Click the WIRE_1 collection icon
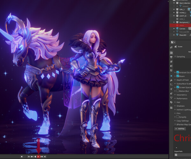The height and width of the screenshot is (159, 191). [177, 19]
